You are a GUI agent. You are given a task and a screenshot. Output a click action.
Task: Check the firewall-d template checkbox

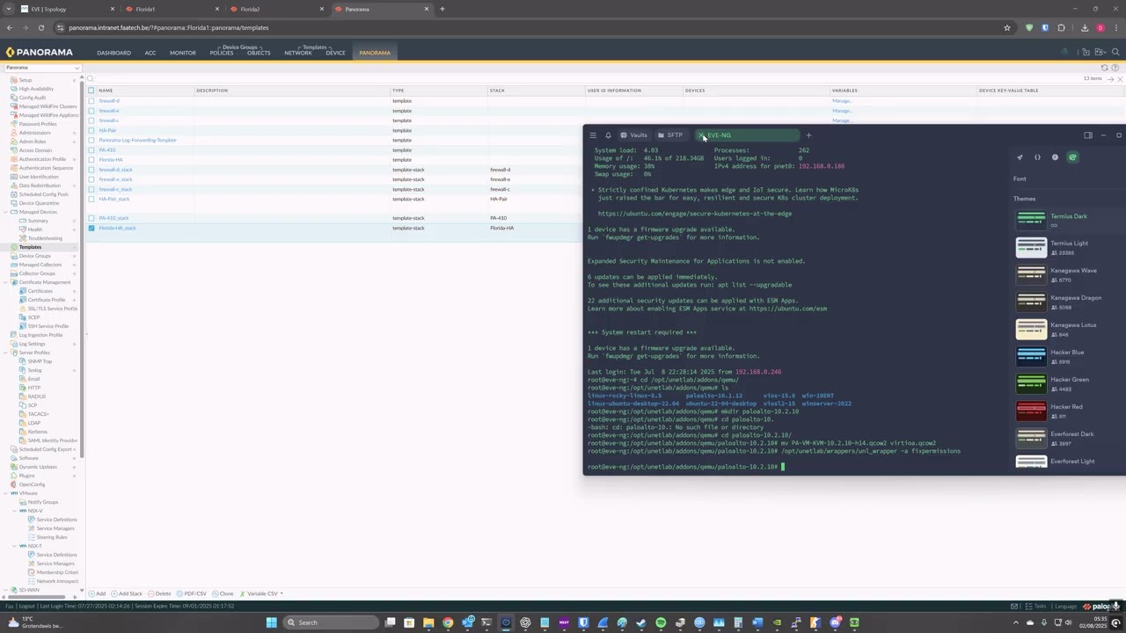point(91,101)
